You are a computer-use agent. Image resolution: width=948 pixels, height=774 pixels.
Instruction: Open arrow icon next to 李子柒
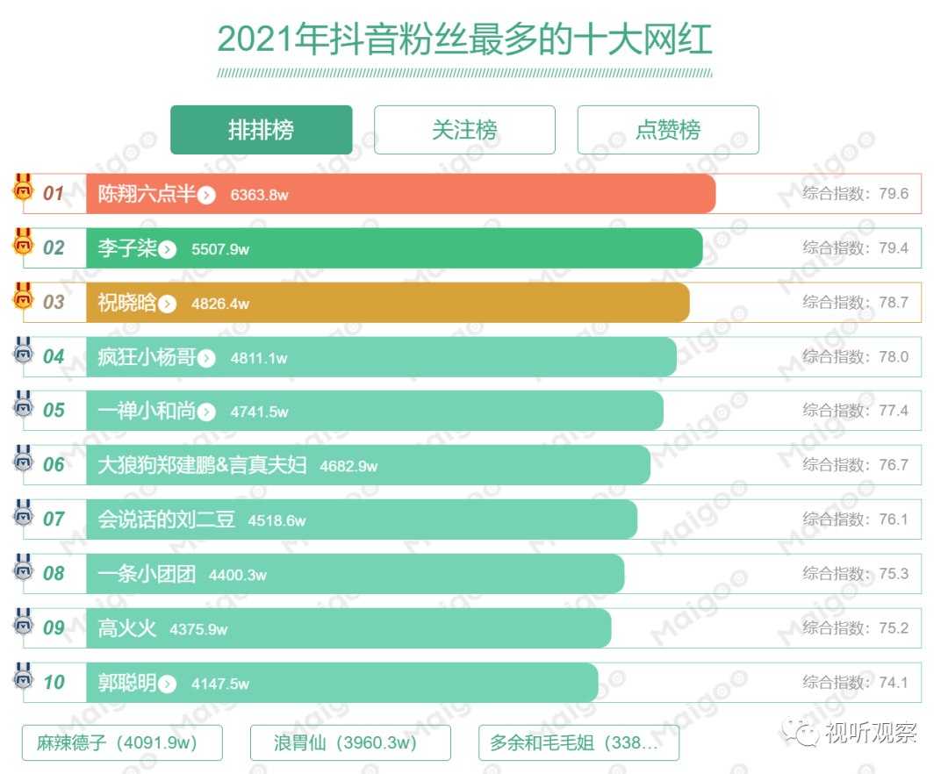tap(168, 249)
